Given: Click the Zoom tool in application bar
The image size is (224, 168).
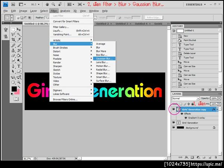Looking at the screenshot, I should pos(53,4).
